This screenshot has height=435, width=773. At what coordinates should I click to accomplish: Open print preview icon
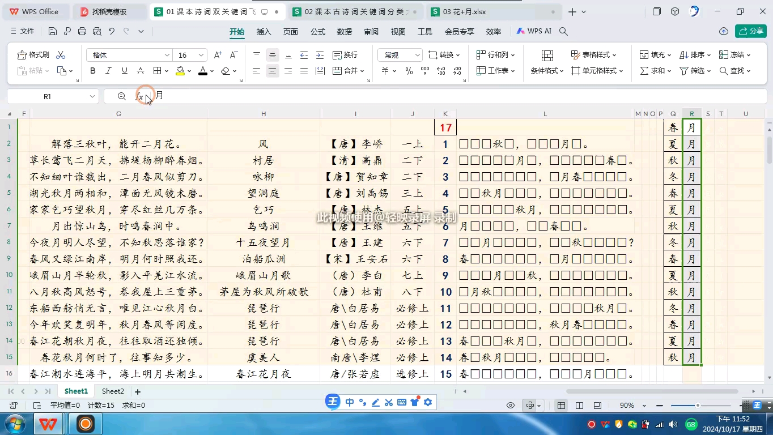point(97,31)
